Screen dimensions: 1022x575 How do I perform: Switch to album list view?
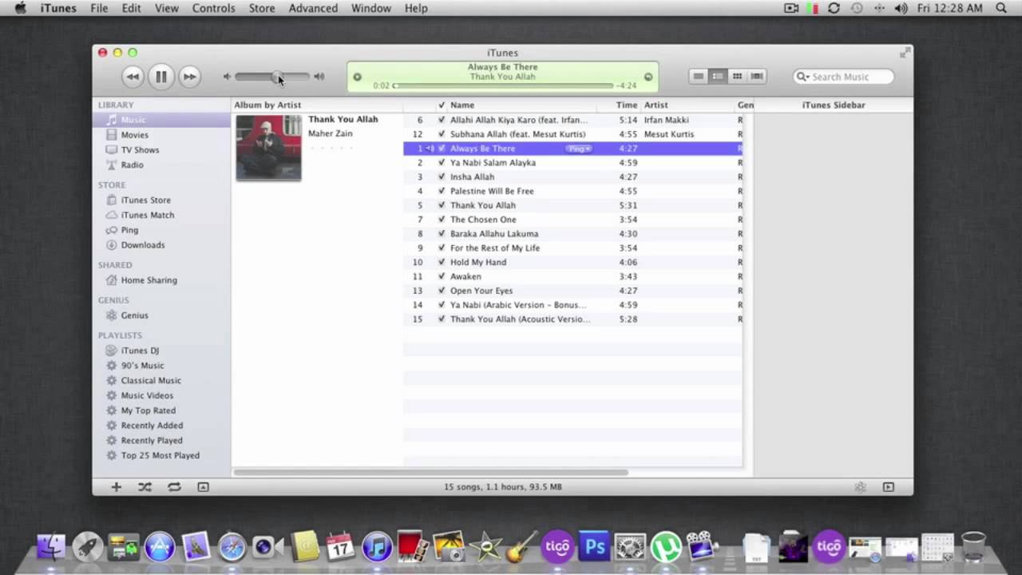718,77
